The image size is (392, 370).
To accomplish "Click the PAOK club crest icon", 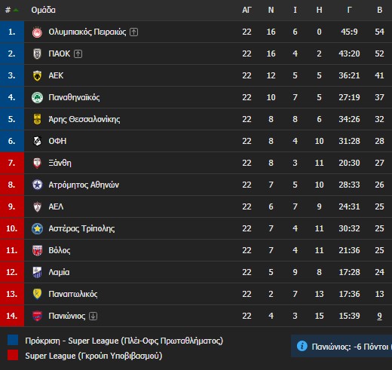I will [x=37, y=54].
